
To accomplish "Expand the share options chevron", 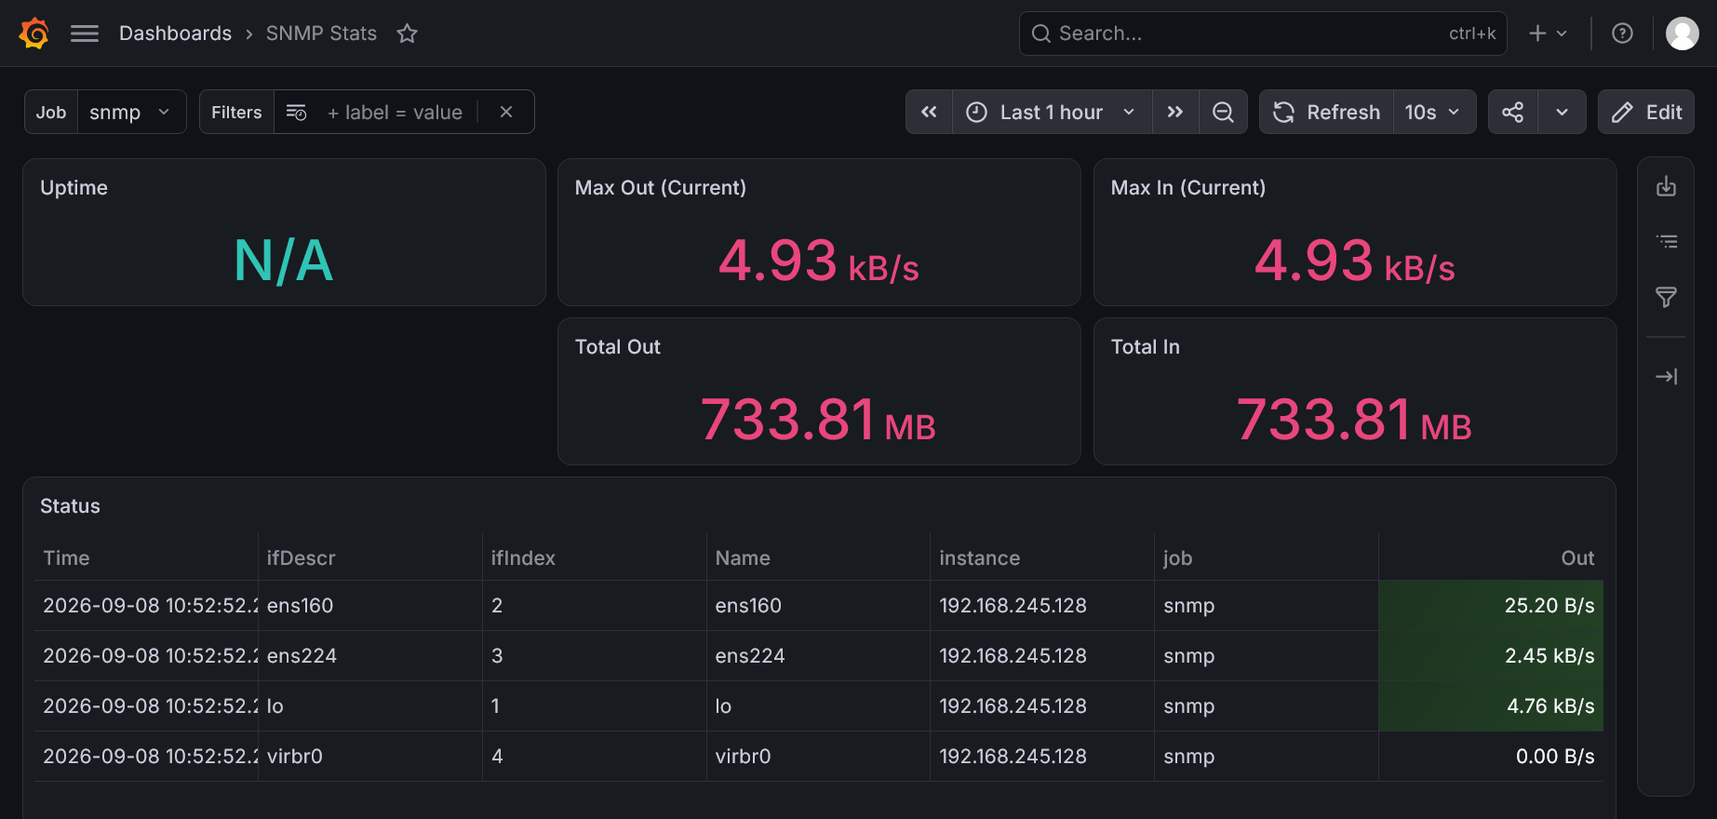I will click(x=1562, y=112).
